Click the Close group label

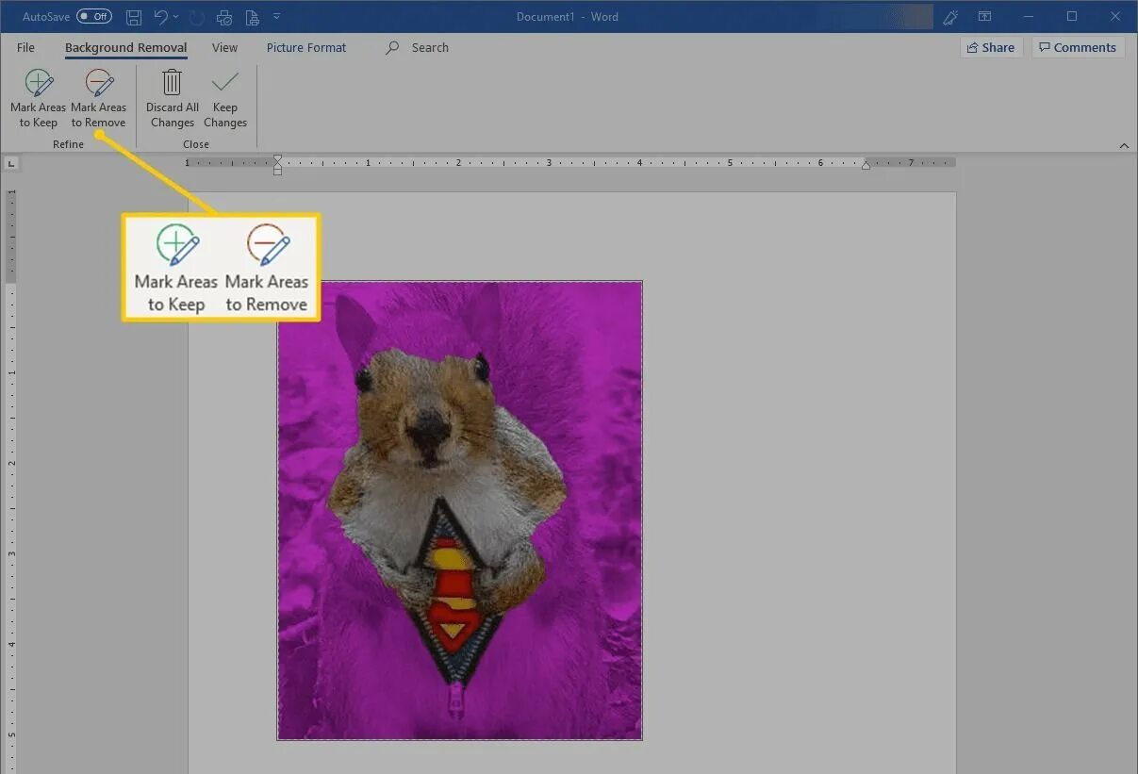click(x=196, y=144)
